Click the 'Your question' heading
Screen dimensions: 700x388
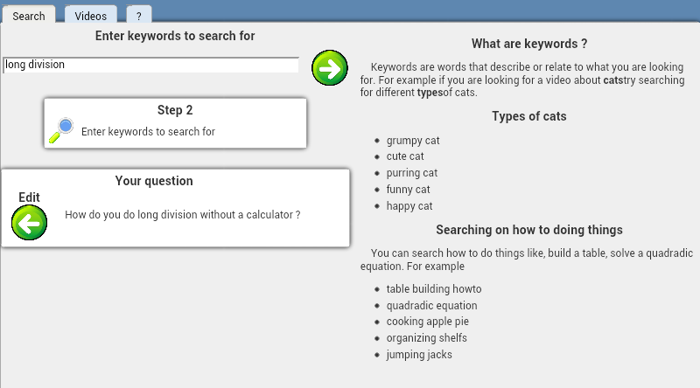(x=154, y=181)
